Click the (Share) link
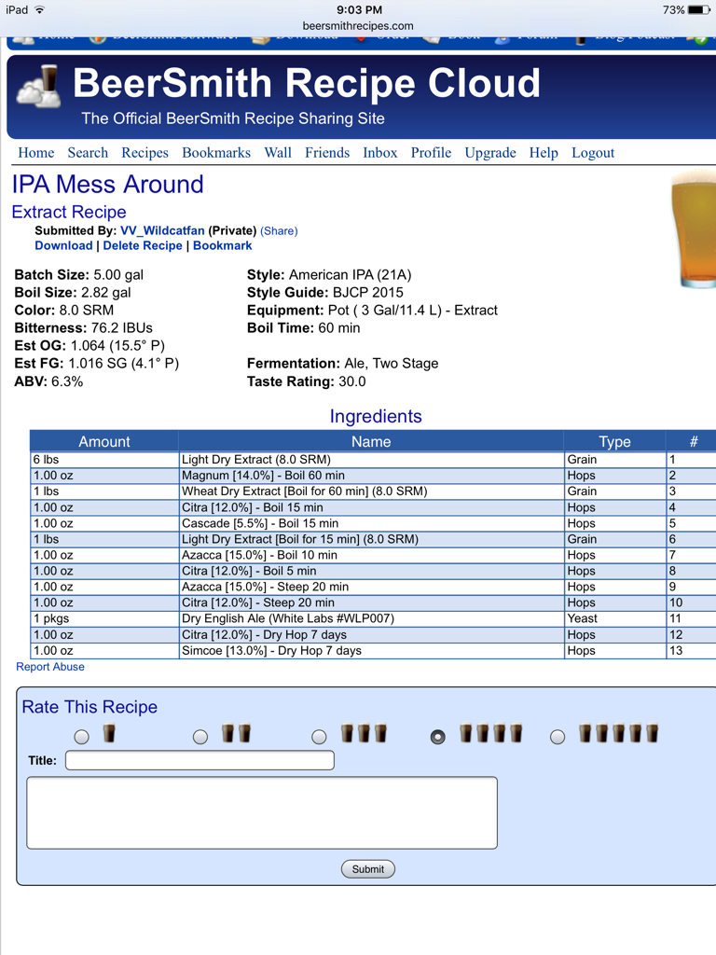Image resolution: width=716 pixels, height=955 pixels. point(279,231)
